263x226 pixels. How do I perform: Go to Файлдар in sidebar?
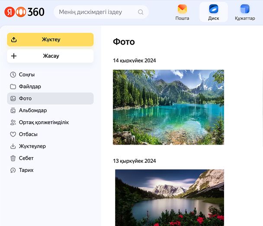(30, 87)
